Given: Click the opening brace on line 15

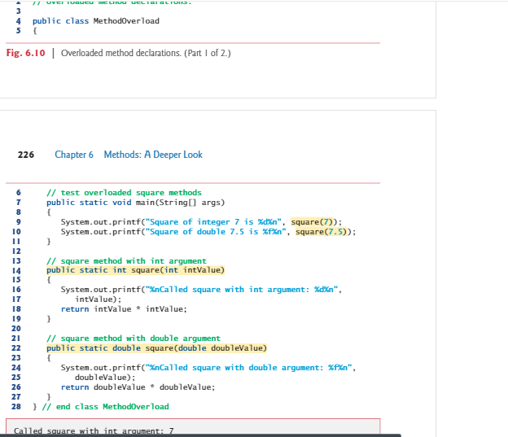Looking at the screenshot, I should click(49, 280).
